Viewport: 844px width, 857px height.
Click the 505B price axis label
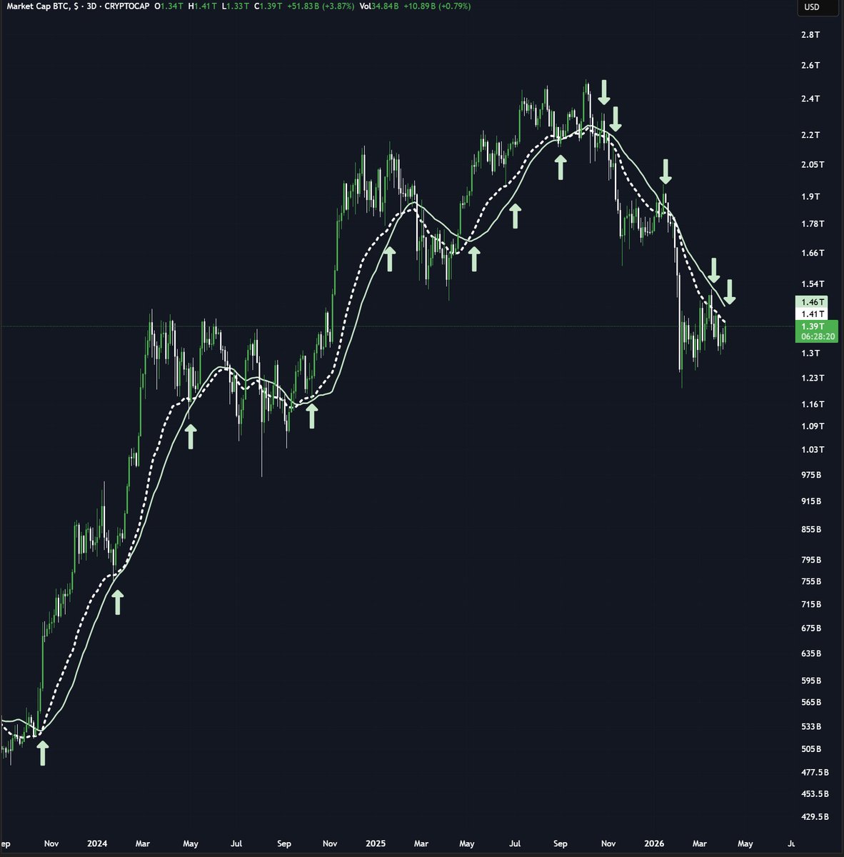[x=811, y=748]
